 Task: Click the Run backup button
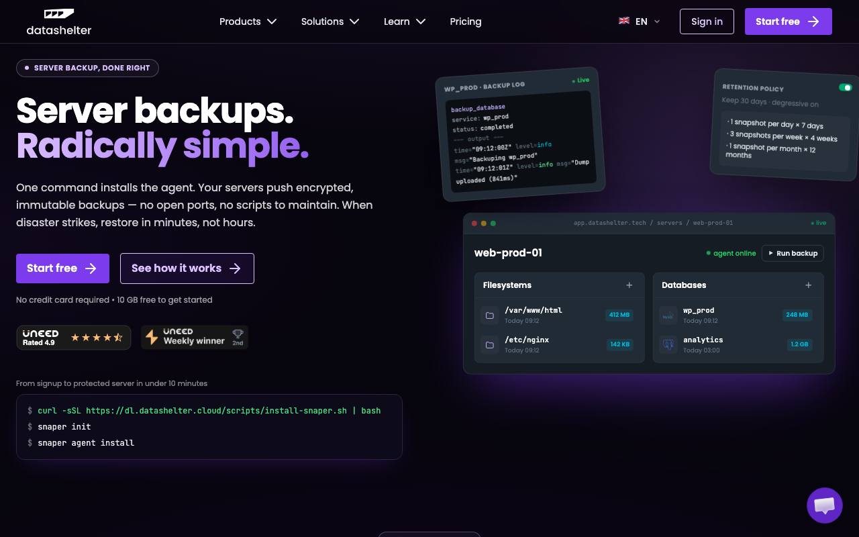pyautogui.click(x=793, y=253)
